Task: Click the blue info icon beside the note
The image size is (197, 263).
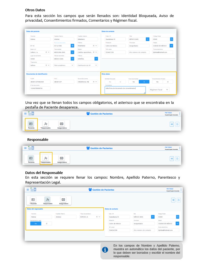Action: coord(105,250)
